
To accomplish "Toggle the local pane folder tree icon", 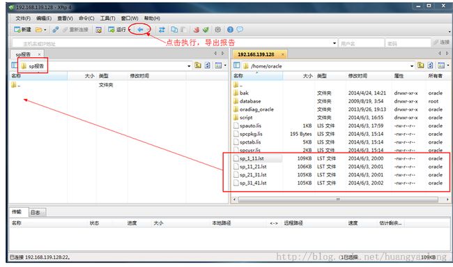I will point(14,66).
